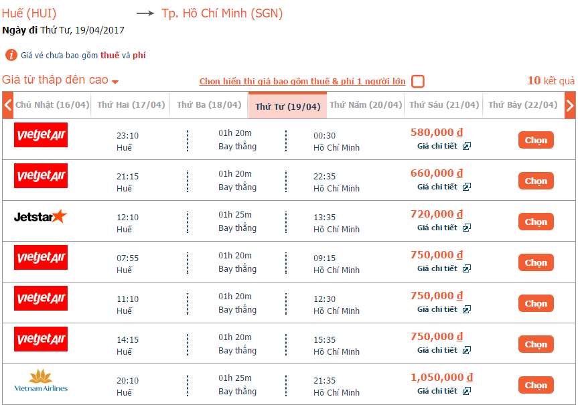Click the info icon beside tax notice
Image resolution: width=578 pixels, height=405 pixels.
[x=11, y=55]
